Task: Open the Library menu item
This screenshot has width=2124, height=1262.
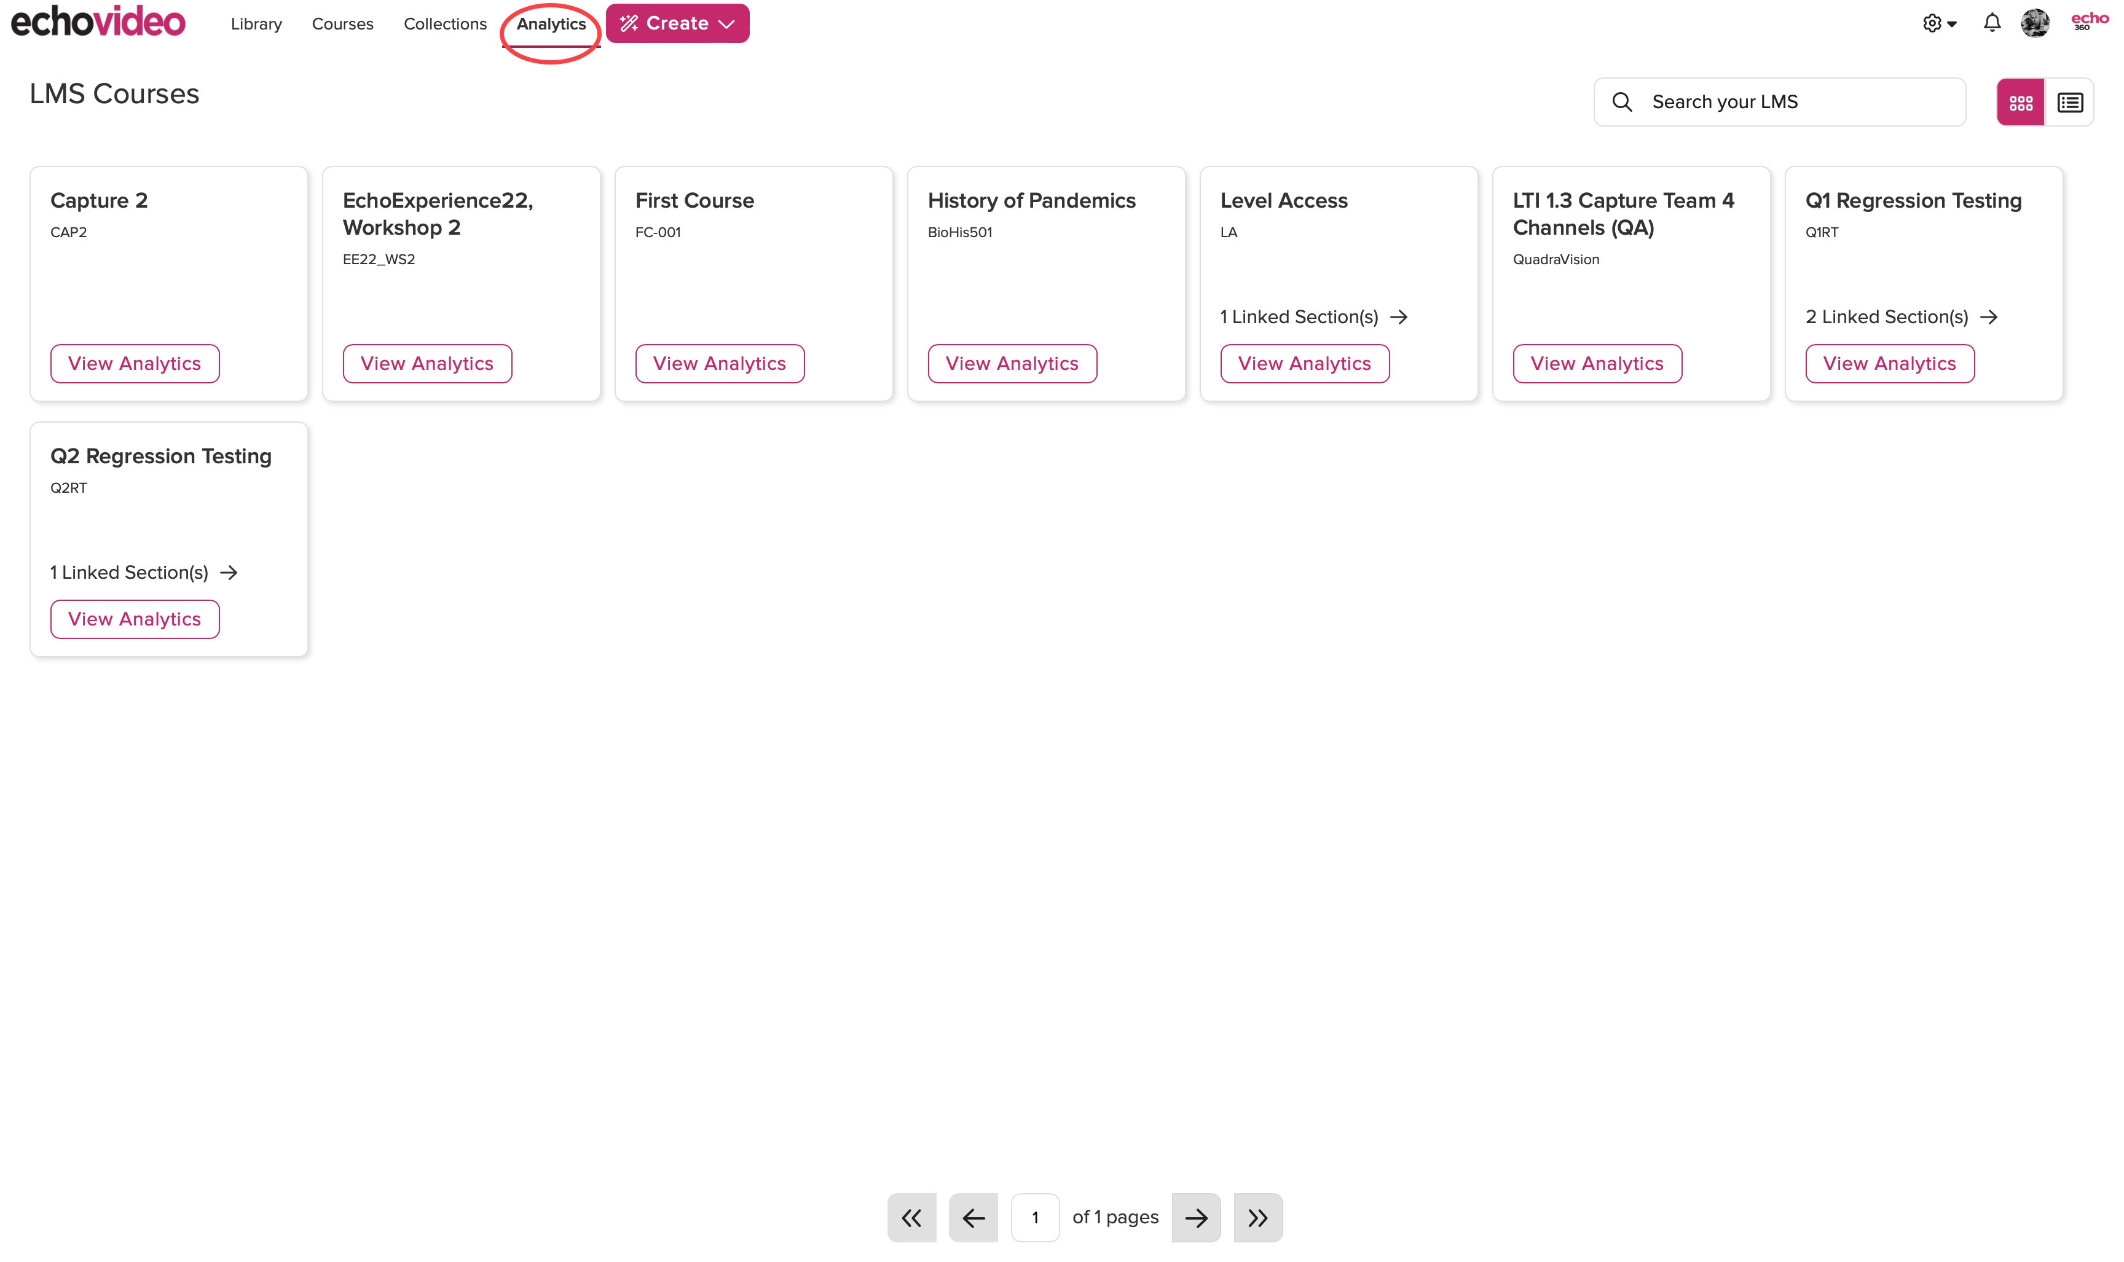Action: pos(256,24)
